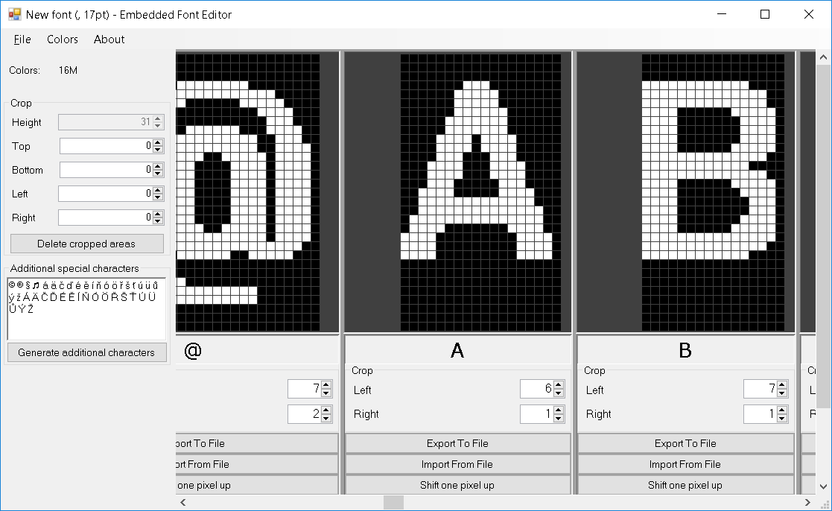Click the horizontal scrollbar right arrow
Image resolution: width=832 pixels, height=511 pixels.
click(808, 503)
